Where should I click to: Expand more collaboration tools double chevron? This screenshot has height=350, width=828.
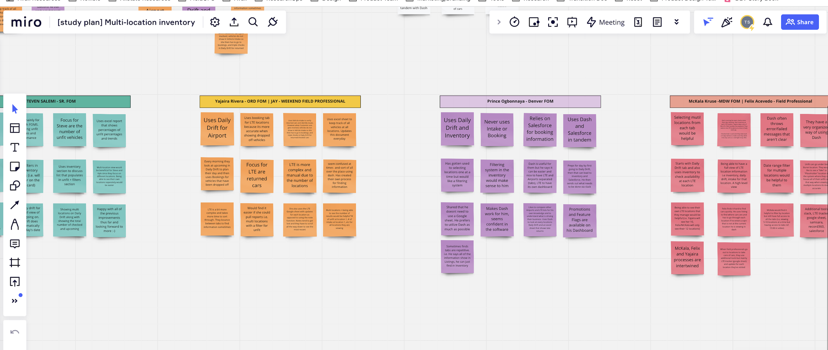coord(677,22)
